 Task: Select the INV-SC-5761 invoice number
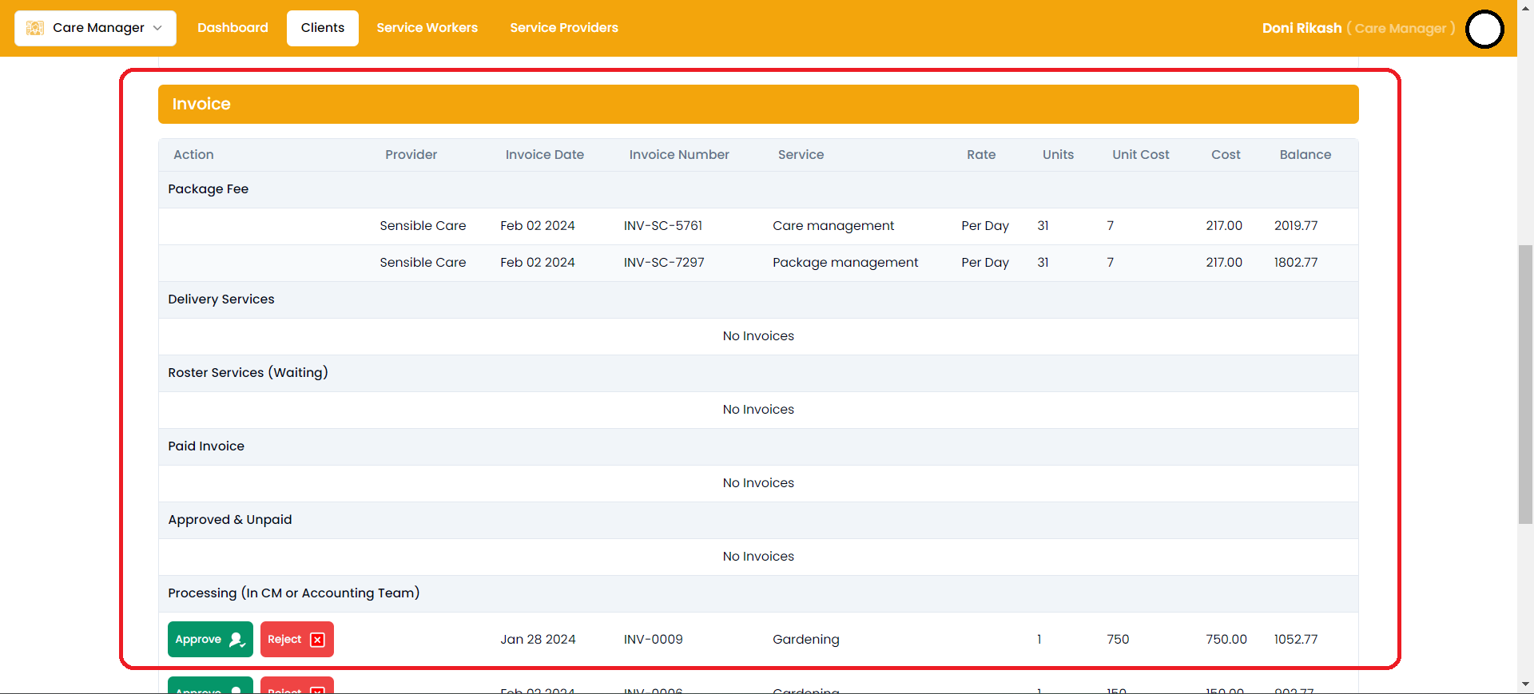[662, 226]
